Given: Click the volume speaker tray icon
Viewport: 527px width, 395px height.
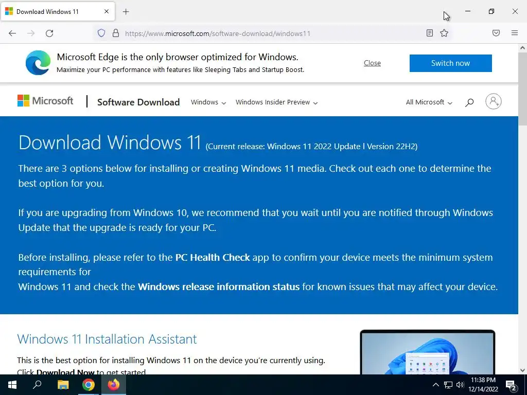Looking at the screenshot, I should pos(460,385).
